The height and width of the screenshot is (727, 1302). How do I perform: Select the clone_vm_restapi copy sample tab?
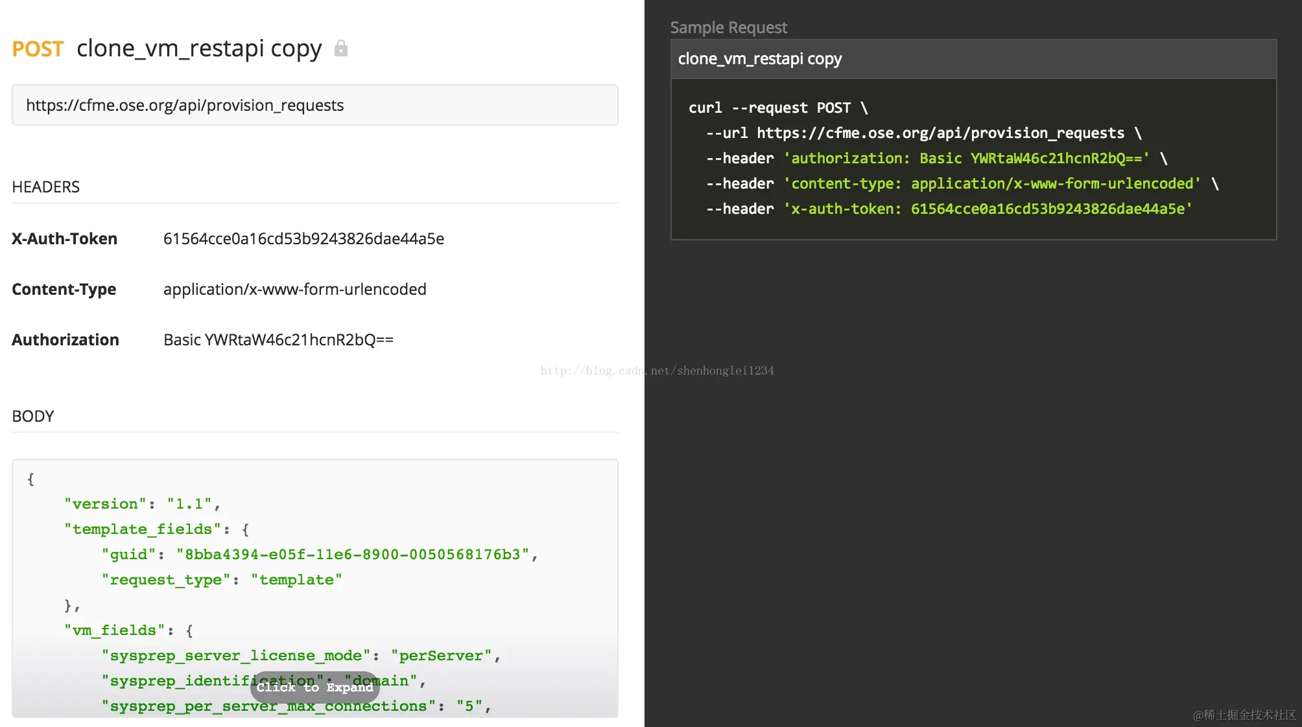(759, 59)
